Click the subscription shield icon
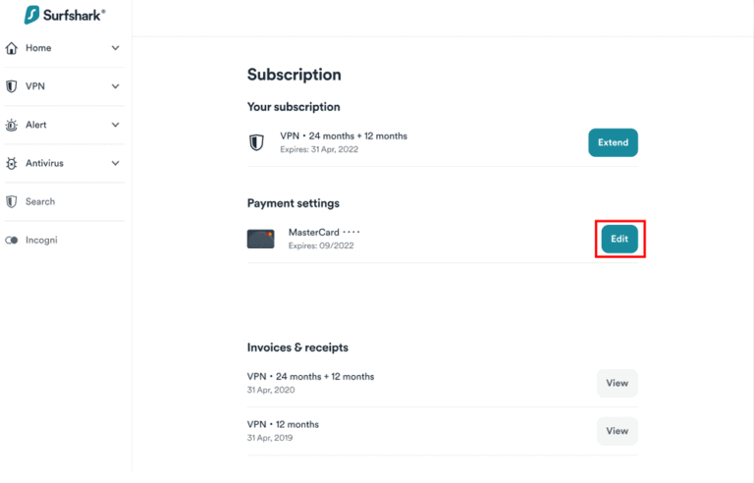754x483 pixels. coord(256,142)
